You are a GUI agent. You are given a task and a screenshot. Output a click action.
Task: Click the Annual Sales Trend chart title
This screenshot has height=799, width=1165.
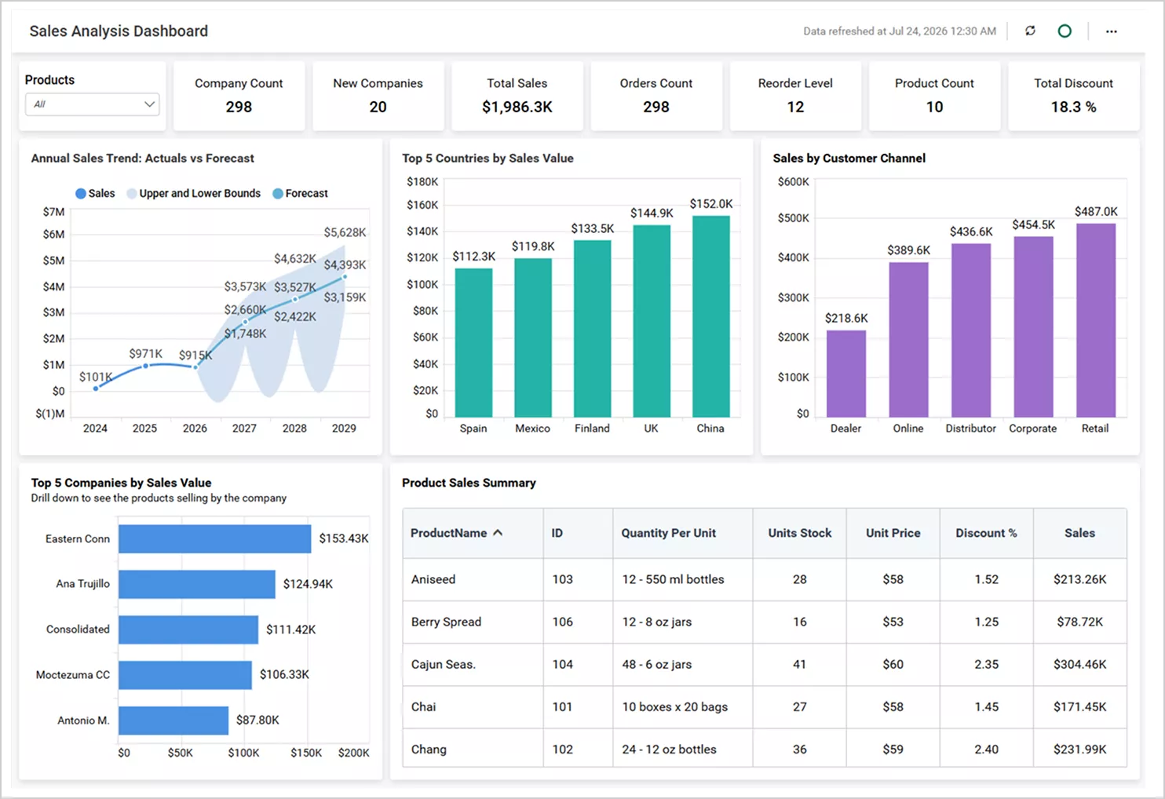pyautogui.click(x=143, y=159)
